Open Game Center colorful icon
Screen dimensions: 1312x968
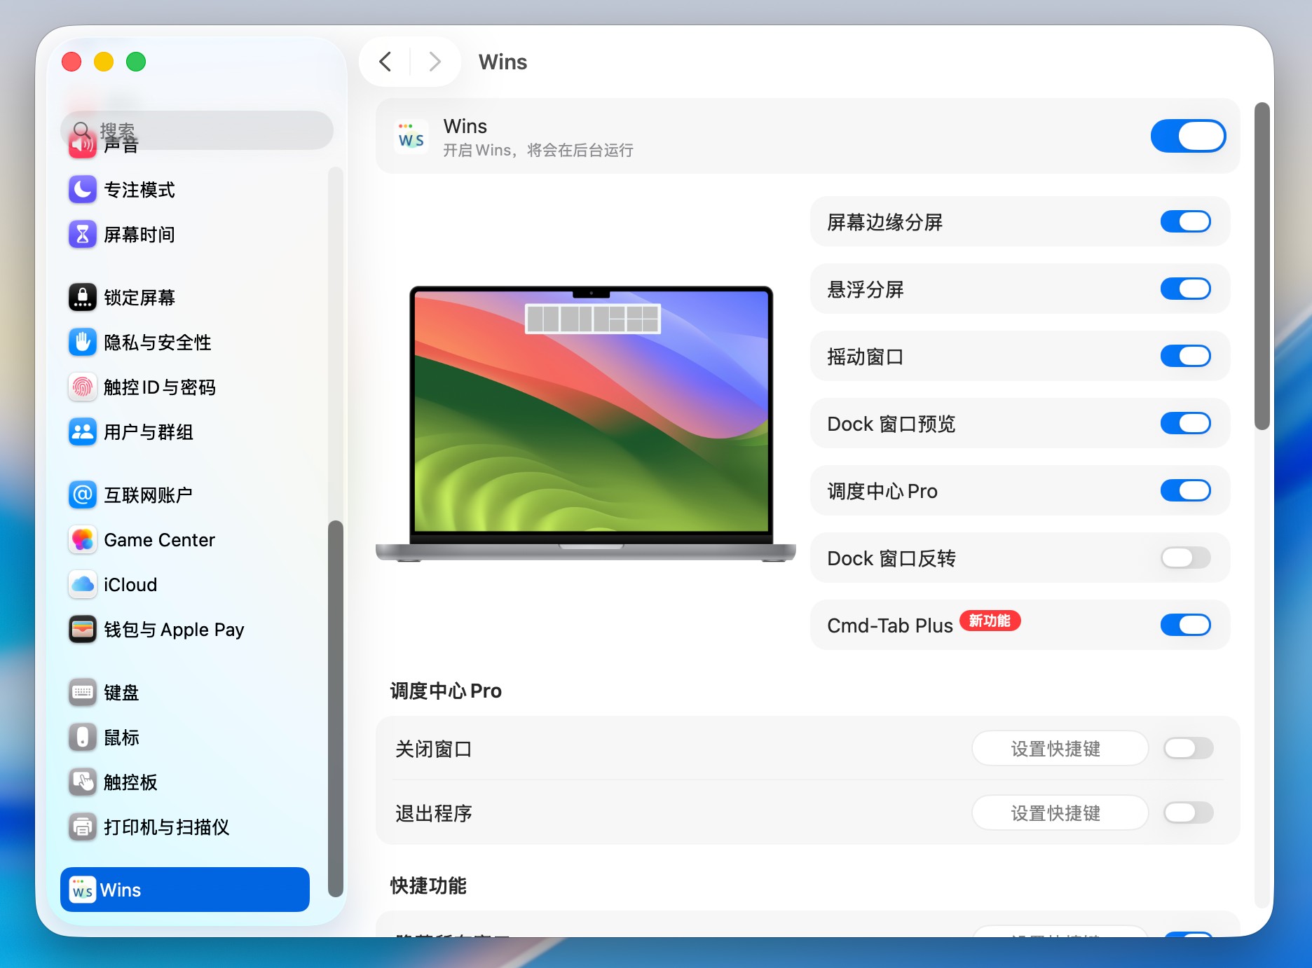click(83, 540)
